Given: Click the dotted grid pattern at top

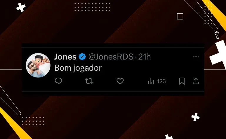Looking at the screenshot, I should point(92,7).
